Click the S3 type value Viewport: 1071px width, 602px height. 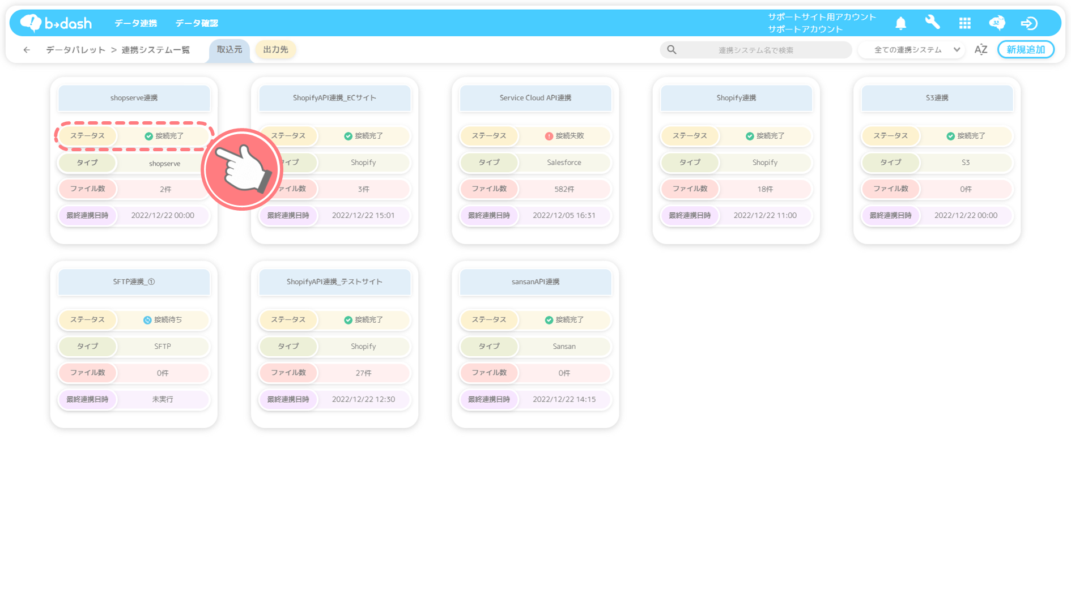click(966, 163)
